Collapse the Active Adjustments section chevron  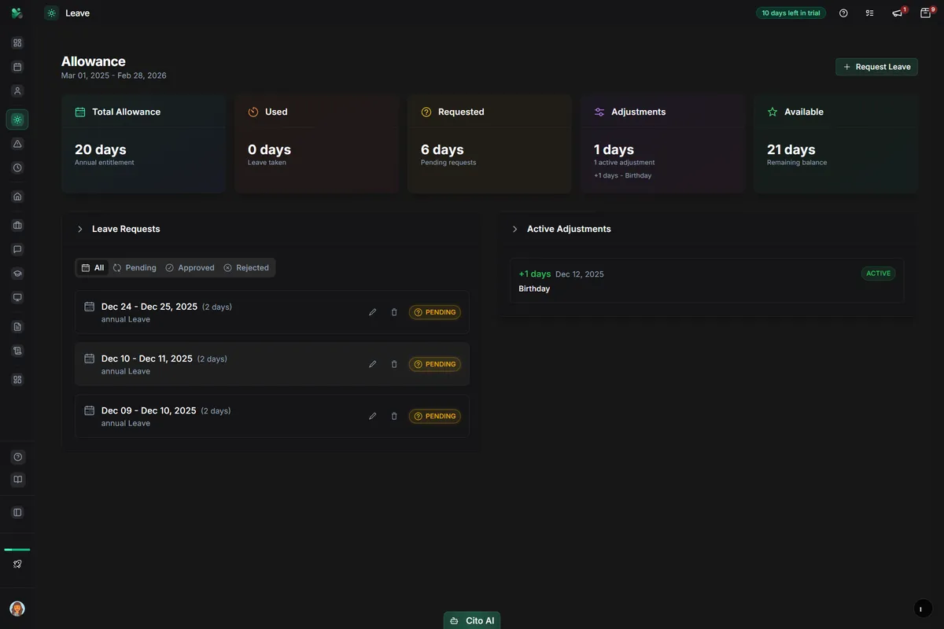coord(515,229)
